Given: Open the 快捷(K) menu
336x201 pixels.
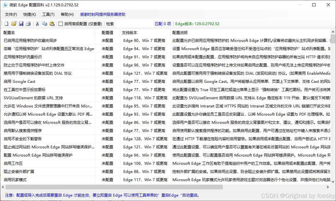Looking at the screenshot, I should click(30, 14).
